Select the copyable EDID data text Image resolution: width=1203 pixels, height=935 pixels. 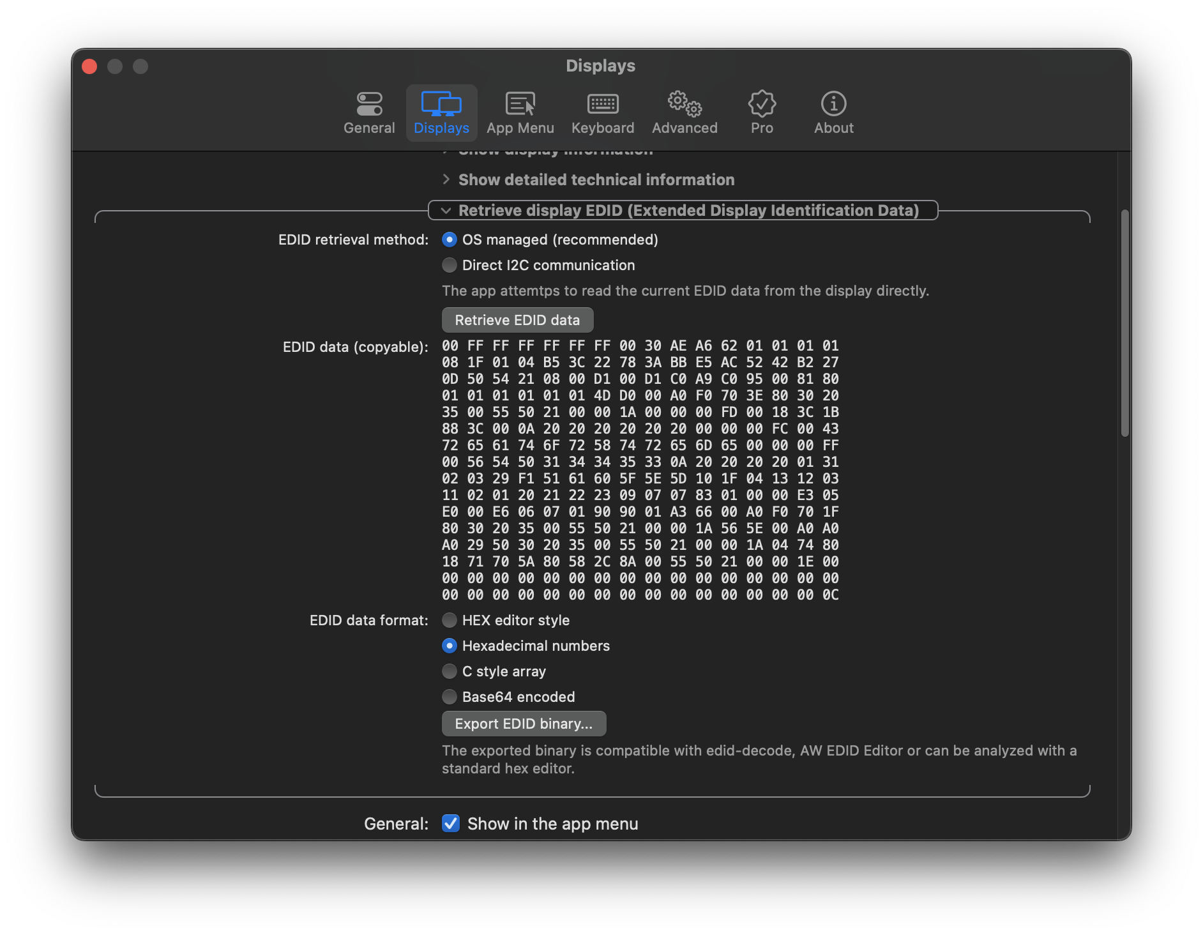pos(639,469)
